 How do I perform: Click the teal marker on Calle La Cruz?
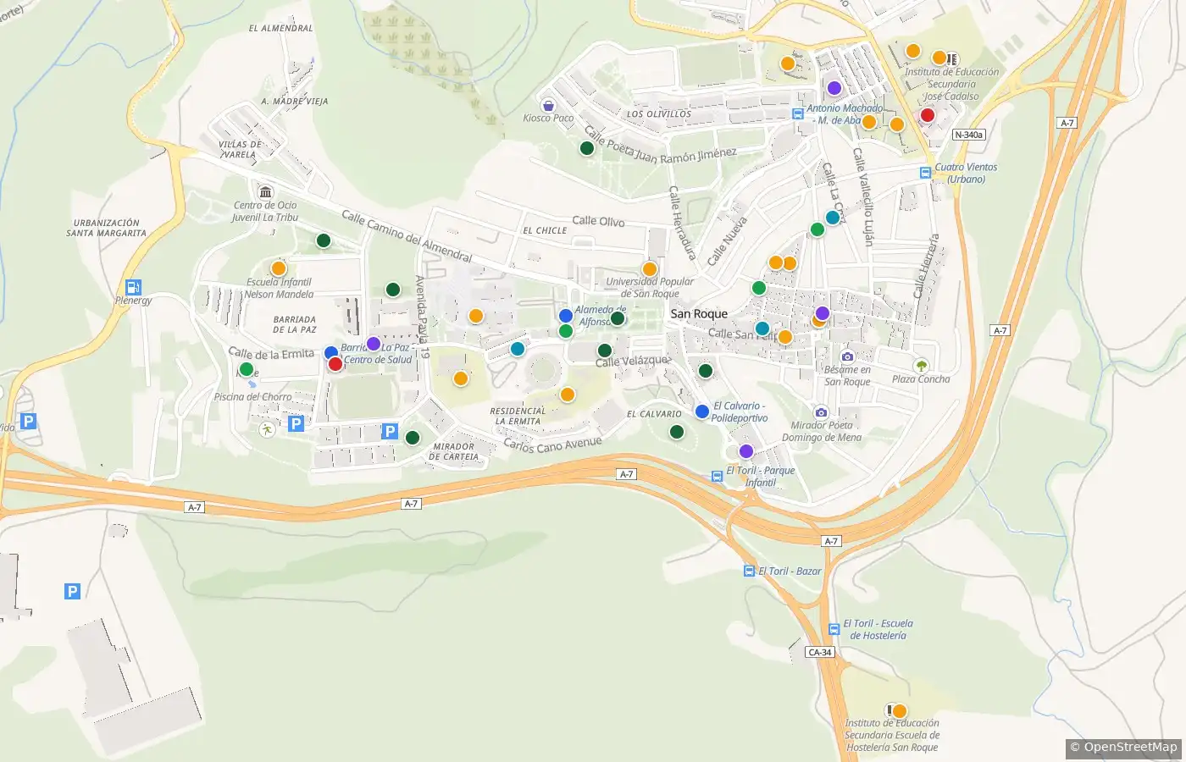pyautogui.click(x=833, y=218)
